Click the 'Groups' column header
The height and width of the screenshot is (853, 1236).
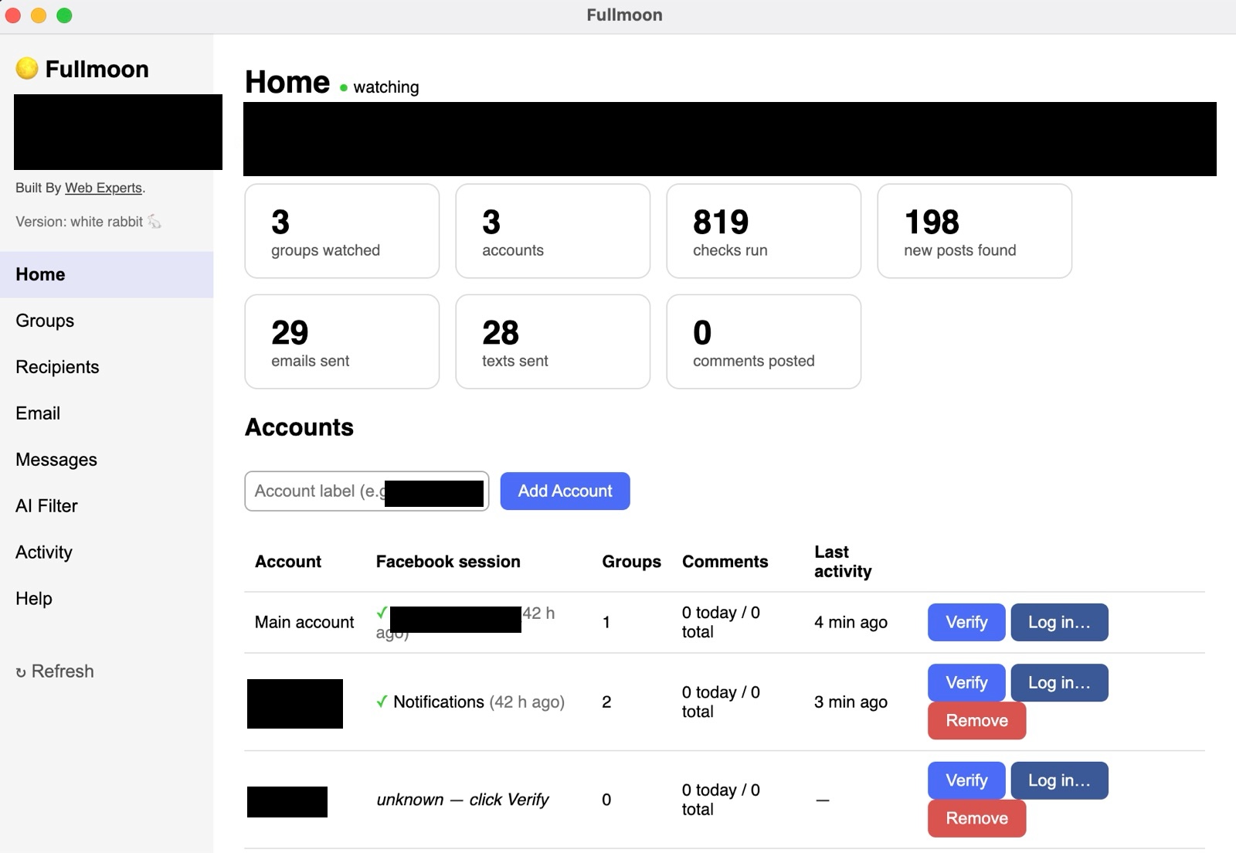[x=631, y=562]
